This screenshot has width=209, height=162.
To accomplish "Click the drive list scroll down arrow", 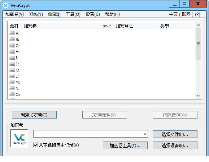I will tap(198, 96).
